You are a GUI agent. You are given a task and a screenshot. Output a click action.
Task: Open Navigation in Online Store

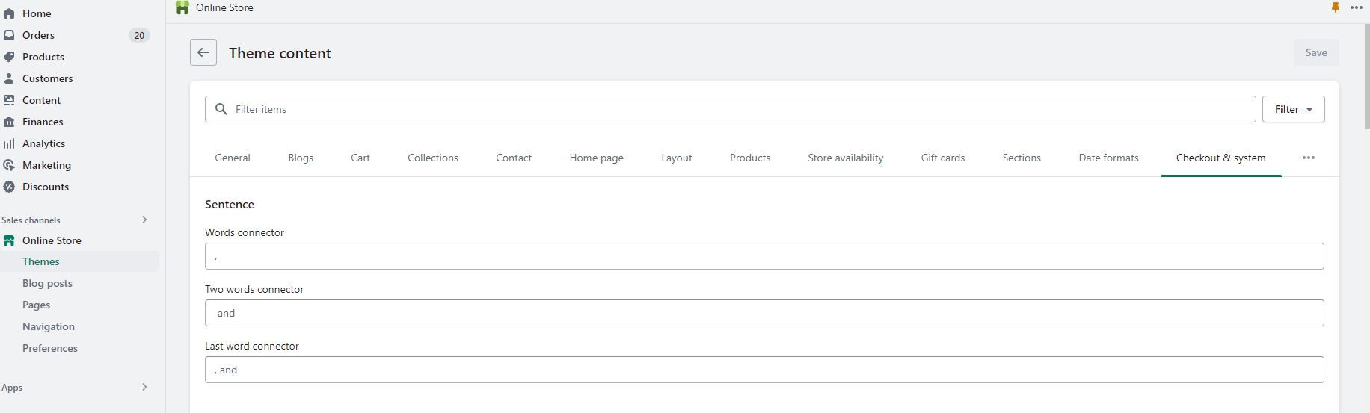coord(49,326)
